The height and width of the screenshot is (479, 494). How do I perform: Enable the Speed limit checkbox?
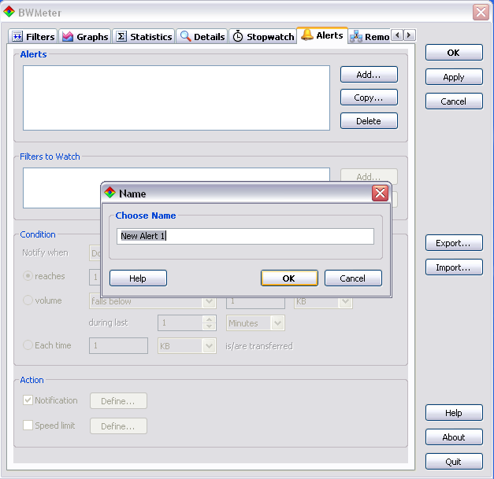pos(28,426)
